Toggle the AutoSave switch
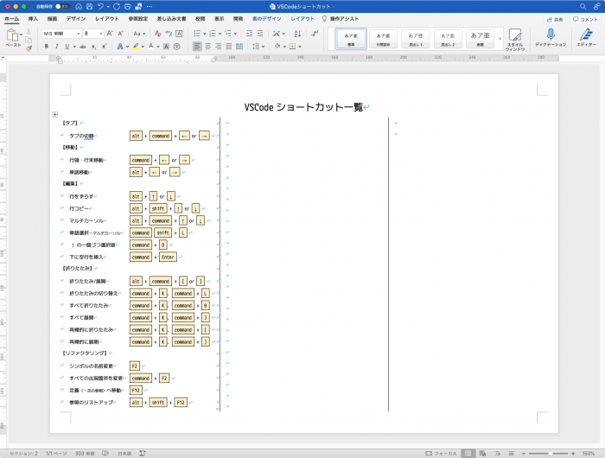Viewport: 605px width, 458px height. click(61, 6)
